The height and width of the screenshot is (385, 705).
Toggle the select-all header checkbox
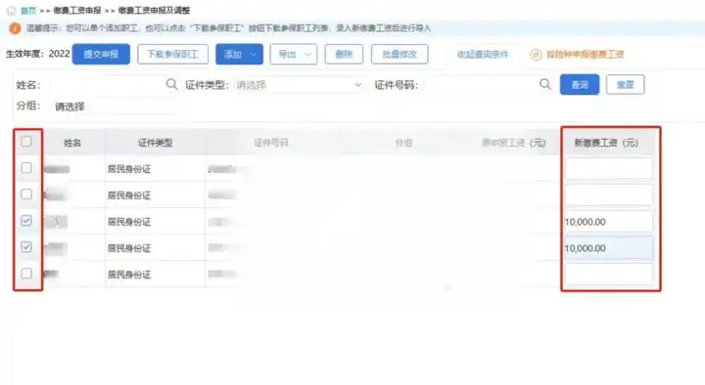[x=26, y=142]
